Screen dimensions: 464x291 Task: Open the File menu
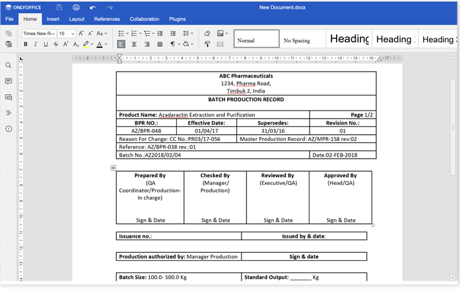tap(9, 19)
